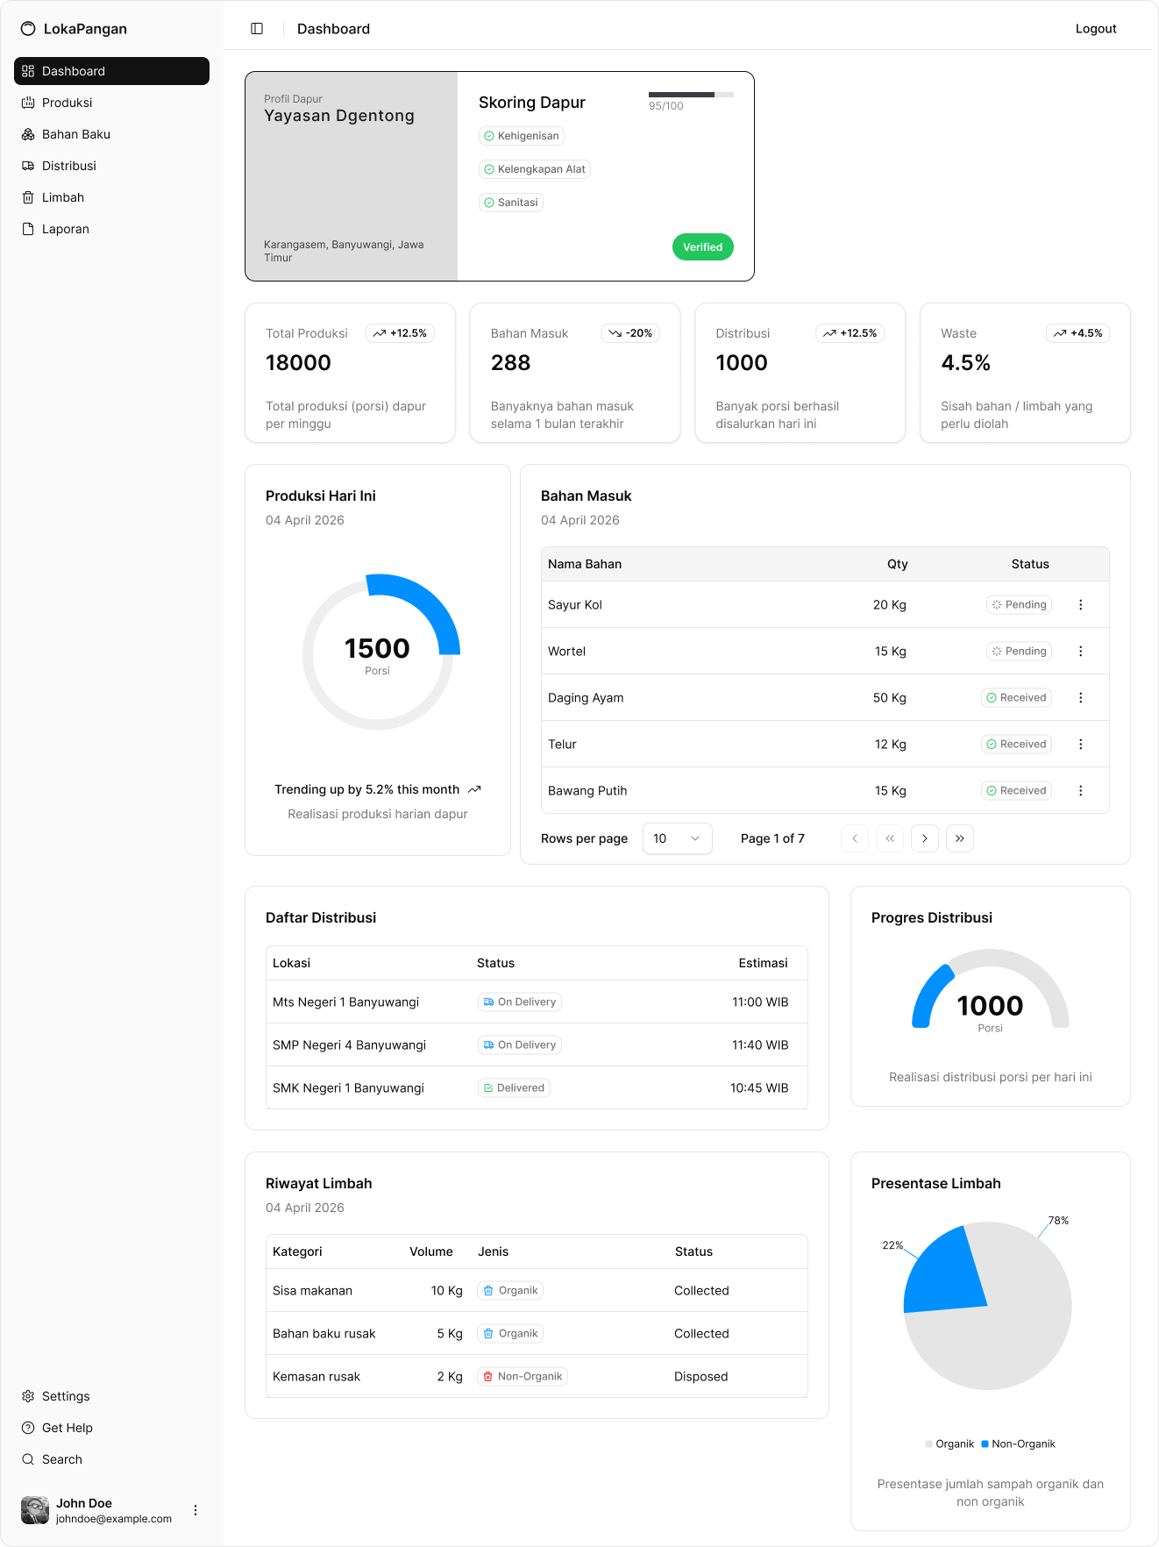Click the Kategori column header

click(297, 1251)
